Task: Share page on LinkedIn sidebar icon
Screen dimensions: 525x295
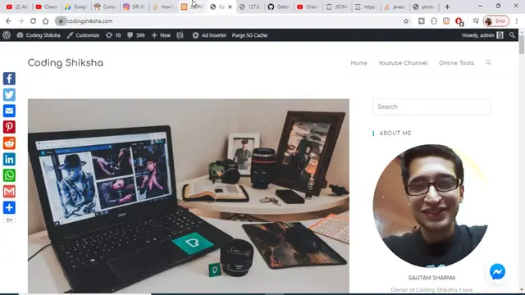Action: [9, 159]
